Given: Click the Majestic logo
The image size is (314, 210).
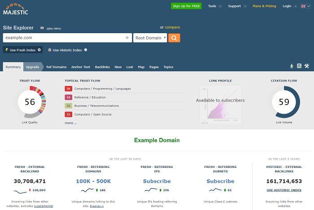Looking at the screenshot, I should (x=16, y=9).
